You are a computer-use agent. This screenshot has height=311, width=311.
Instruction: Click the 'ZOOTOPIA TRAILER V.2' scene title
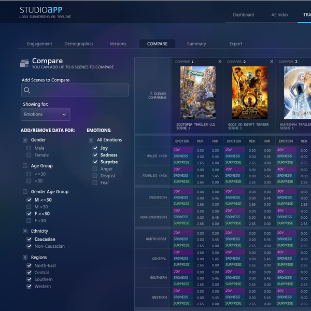click(195, 124)
